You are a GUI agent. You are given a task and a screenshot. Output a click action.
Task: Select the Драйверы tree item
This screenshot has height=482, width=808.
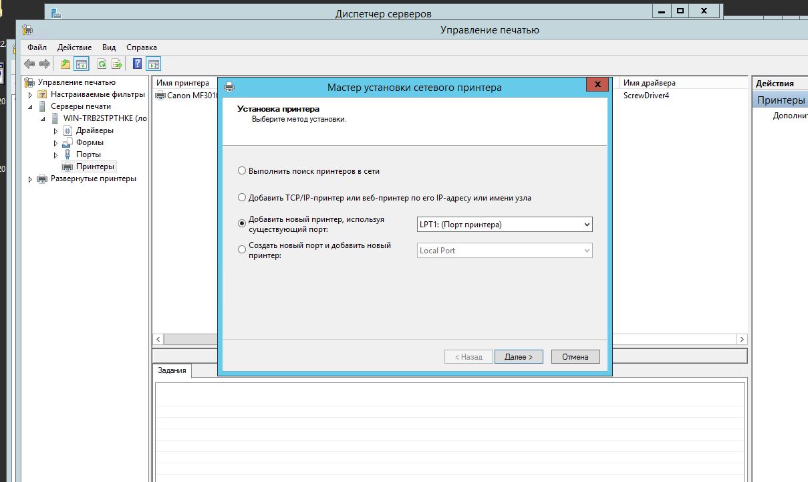(x=95, y=130)
